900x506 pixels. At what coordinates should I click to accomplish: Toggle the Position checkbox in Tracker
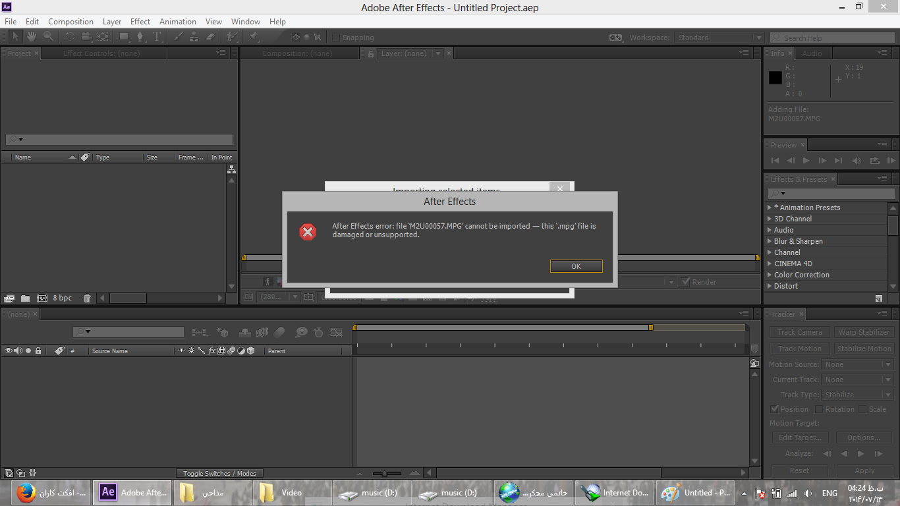coord(775,408)
